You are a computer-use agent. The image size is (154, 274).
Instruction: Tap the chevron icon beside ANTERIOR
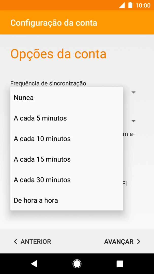click(15, 241)
